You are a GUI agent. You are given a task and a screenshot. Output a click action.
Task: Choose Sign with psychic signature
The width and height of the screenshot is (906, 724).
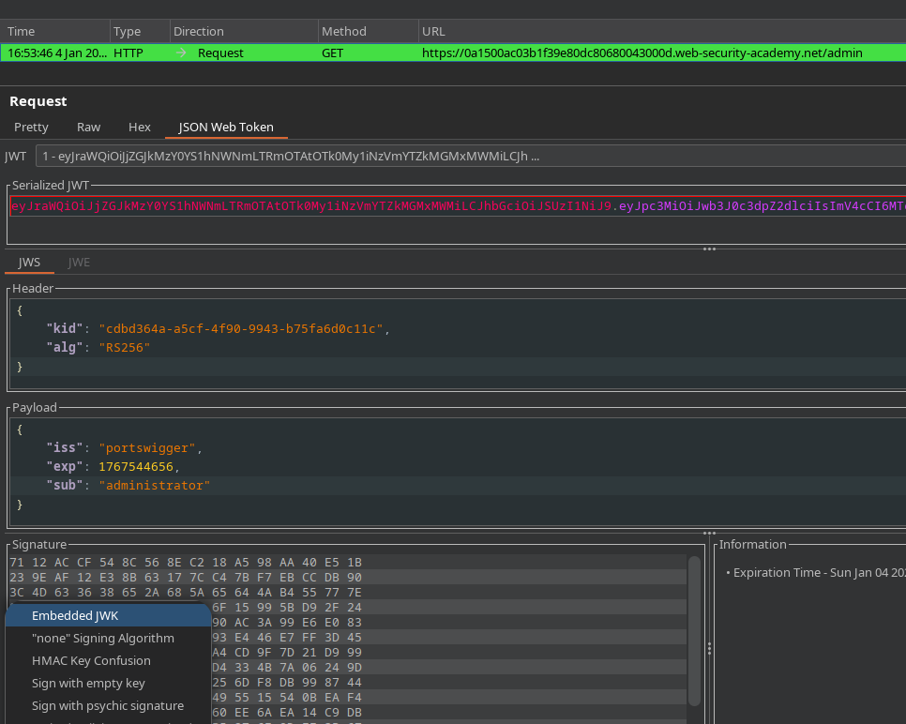107,705
